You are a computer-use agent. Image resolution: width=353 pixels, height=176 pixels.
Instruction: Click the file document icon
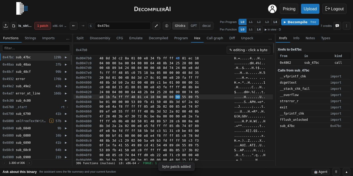(14, 26)
